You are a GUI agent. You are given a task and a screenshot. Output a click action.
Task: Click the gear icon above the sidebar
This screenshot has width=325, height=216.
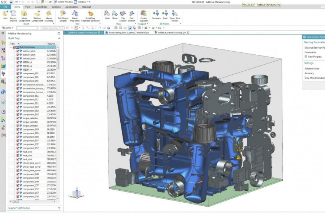point(3,33)
